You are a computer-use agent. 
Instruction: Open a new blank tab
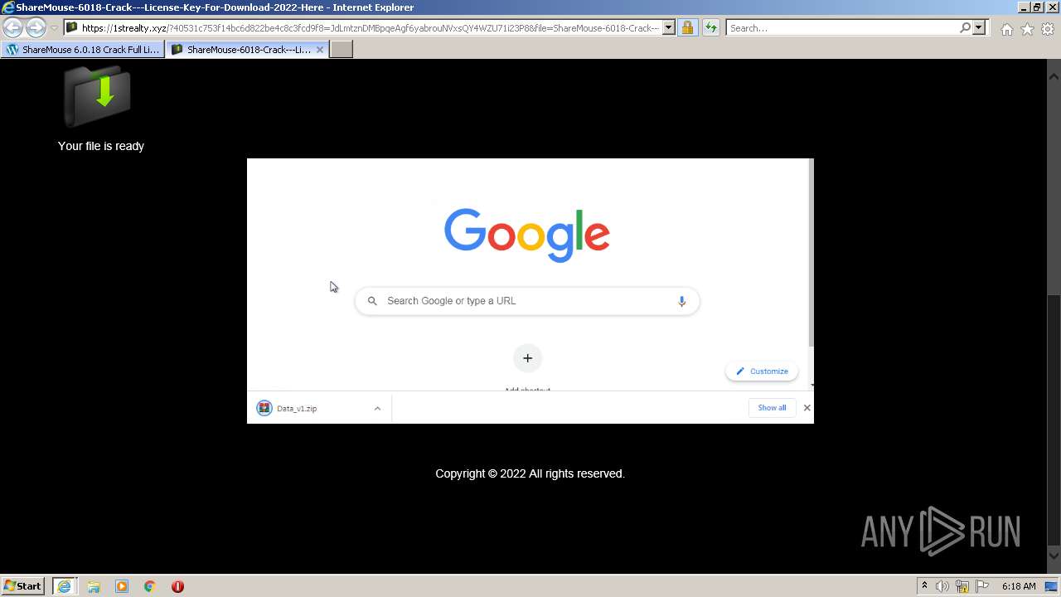(342, 49)
